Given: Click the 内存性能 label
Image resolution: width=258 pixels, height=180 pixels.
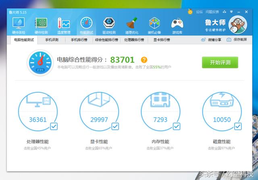Looking at the screenshot, I should (x=160, y=142).
